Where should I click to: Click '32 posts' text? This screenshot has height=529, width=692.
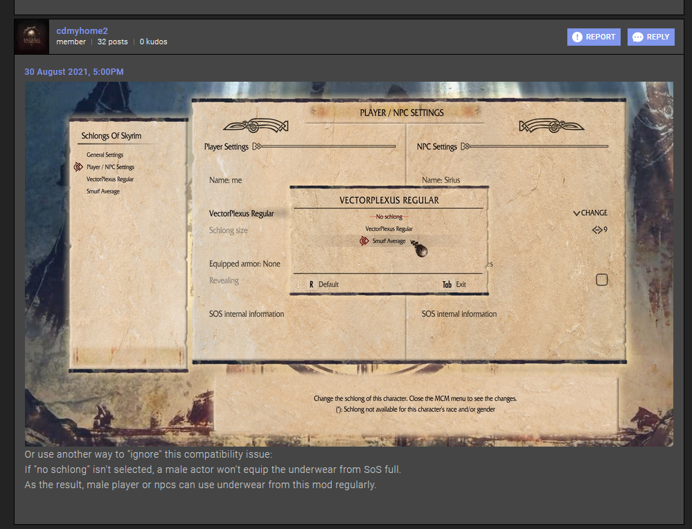point(112,42)
